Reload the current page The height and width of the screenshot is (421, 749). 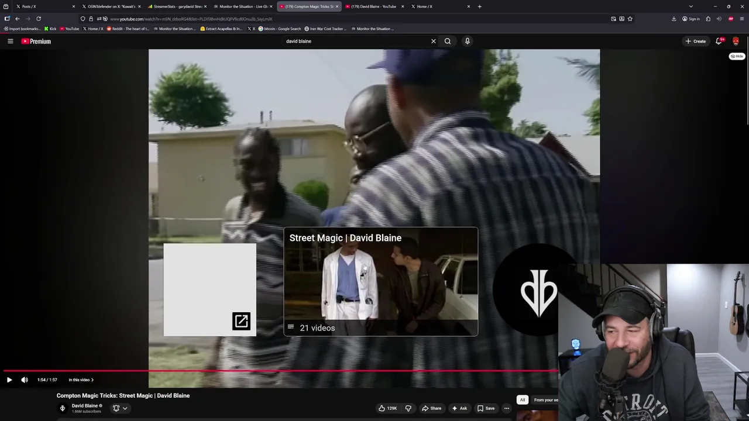click(39, 19)
